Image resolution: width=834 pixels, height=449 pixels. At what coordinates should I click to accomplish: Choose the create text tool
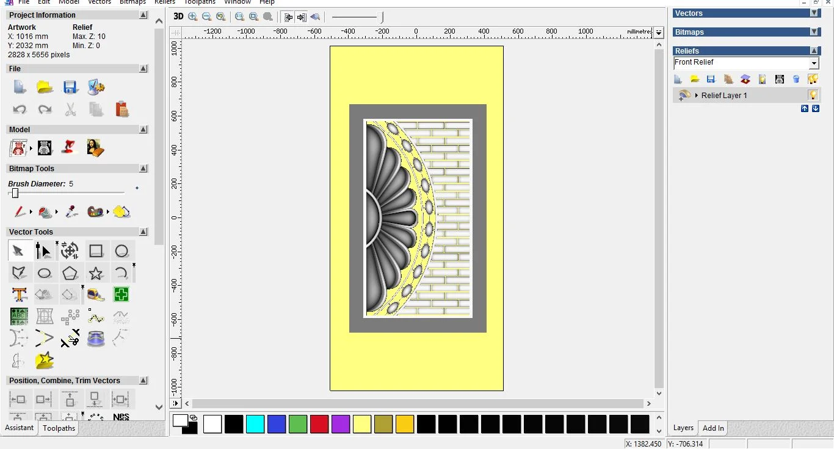pyautogui.click(x=19, y=295)
